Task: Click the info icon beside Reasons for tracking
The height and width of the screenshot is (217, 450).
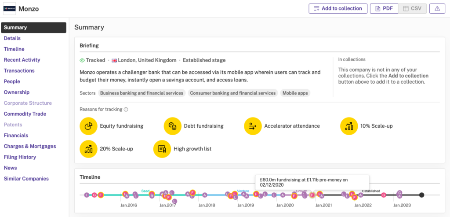Action: [126, 110]
